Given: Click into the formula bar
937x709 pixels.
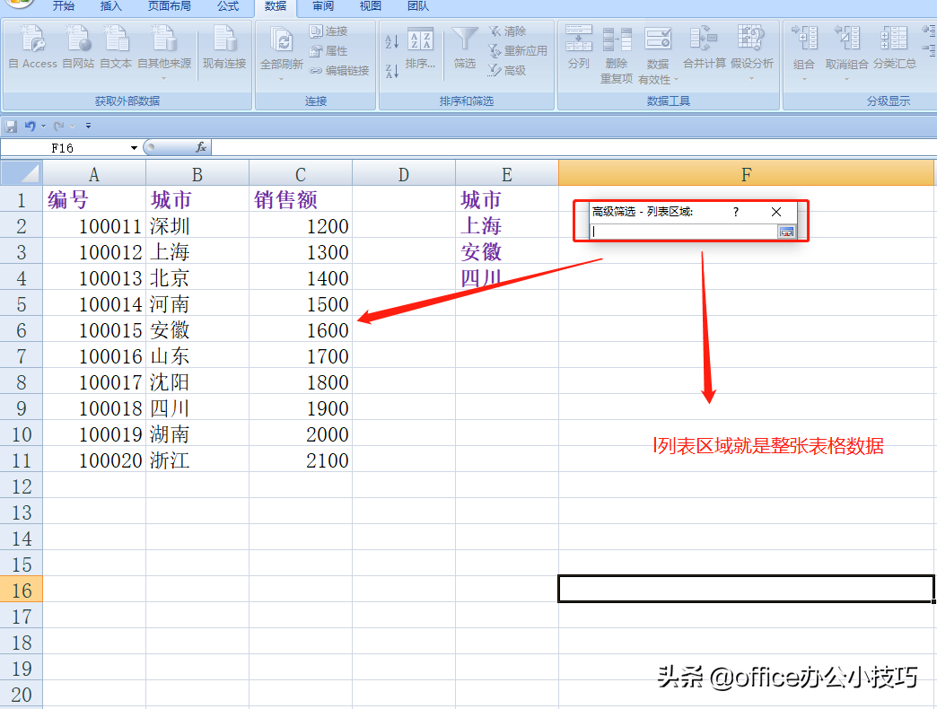Looking at the screenshot, I should pos(574,147).
